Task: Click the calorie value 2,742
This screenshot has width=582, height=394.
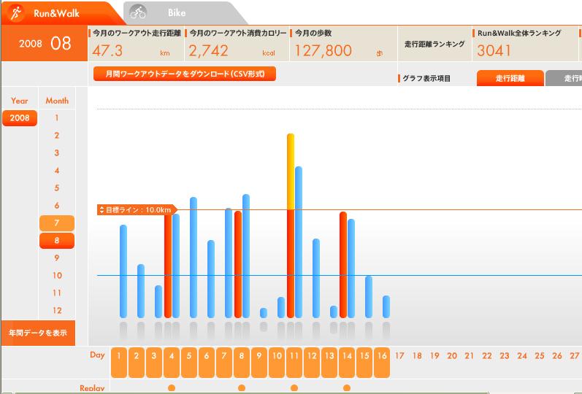Action: click(208, 51)
